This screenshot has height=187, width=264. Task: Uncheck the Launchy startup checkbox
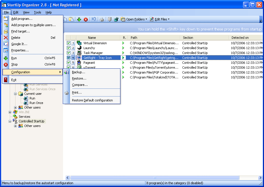point(69,48)
